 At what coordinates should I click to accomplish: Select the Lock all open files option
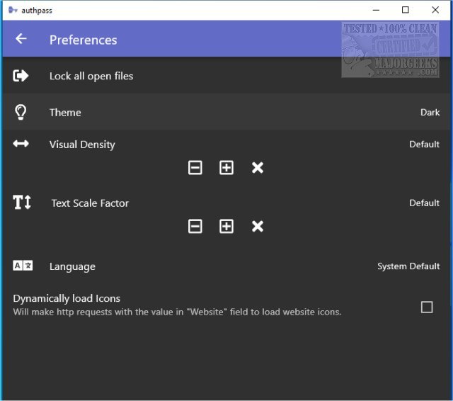(x=91, y=76)
